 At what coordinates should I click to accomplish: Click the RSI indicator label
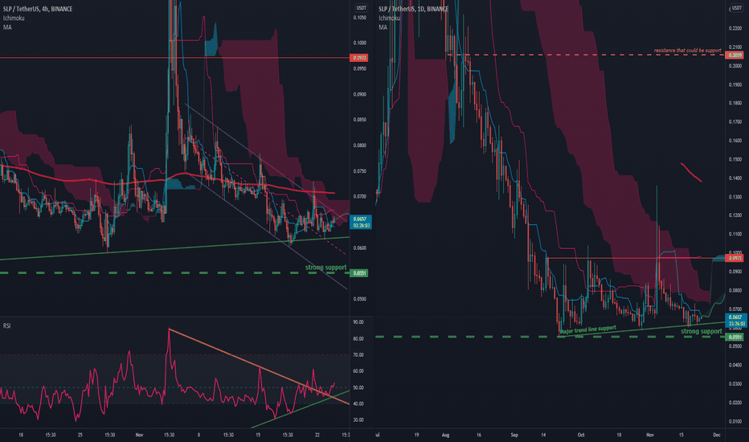(6, 326)
